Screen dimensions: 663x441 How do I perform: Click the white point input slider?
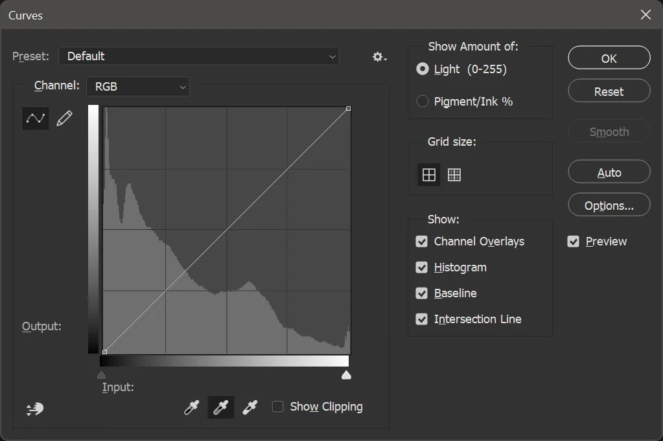346,375
